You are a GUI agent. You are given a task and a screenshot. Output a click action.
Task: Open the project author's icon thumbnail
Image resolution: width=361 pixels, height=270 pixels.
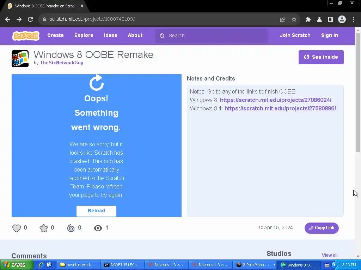pyautogui.click(x=20, y=59)
